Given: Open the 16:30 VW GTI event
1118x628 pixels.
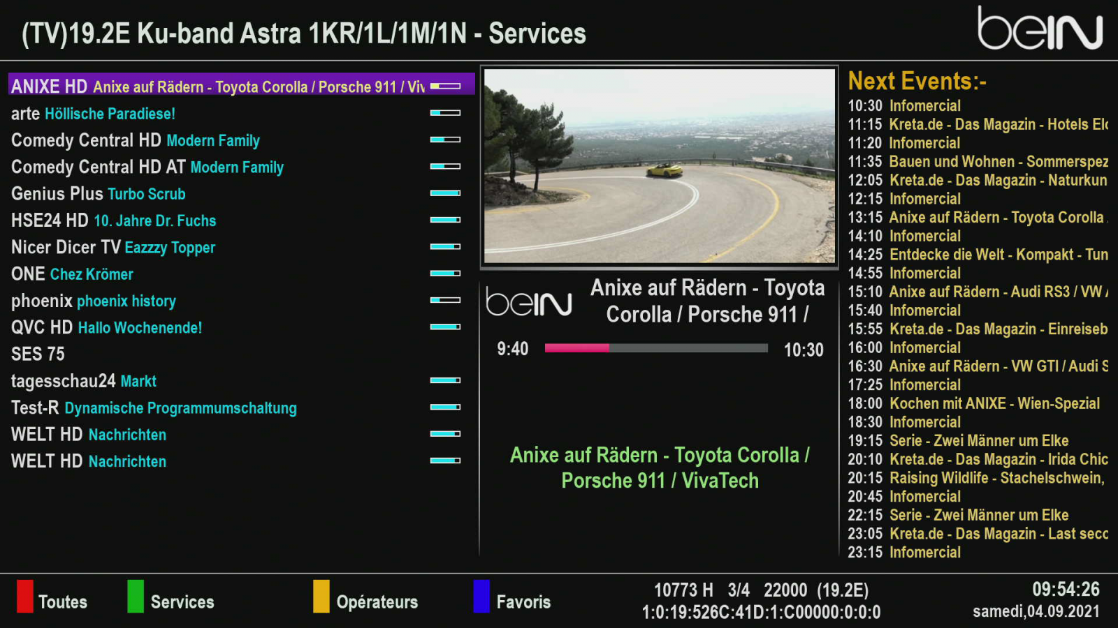Looking at the screenshot, I should pyautogui.click(x=978, y=366).
